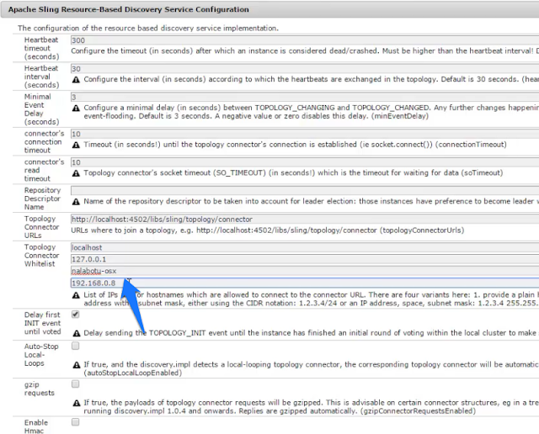Toggle the Enable Hmac checkbox

[75, 422]
